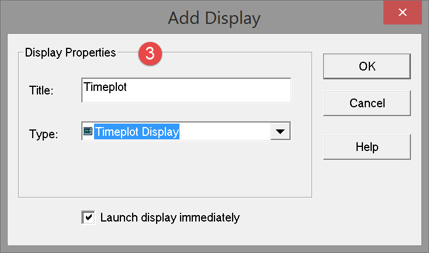The height and width of the screenshot is (253, 429).
Task: Click the "Type:" field label
Action: click(x=43, y=133)
